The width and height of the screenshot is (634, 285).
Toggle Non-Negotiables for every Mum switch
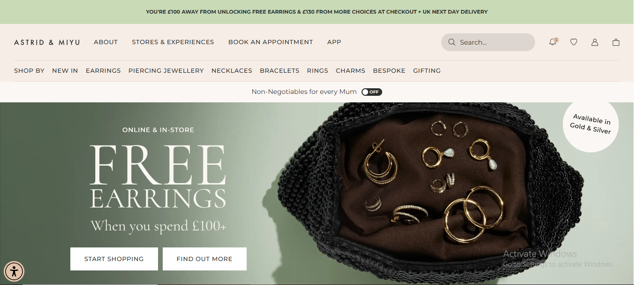[372, 92]
